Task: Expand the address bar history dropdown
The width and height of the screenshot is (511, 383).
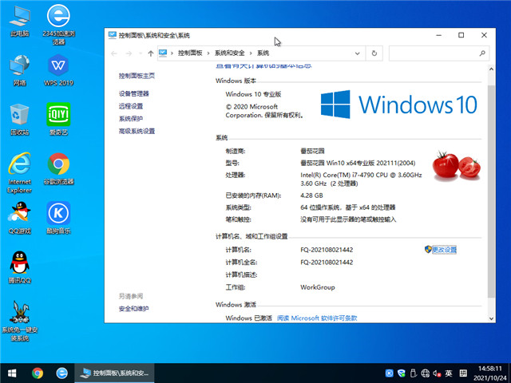Action: [358, 53]
